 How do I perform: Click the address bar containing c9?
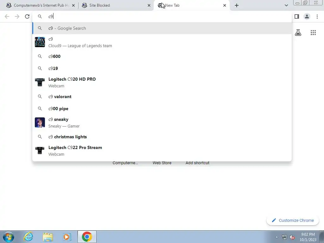pos(162,16)
